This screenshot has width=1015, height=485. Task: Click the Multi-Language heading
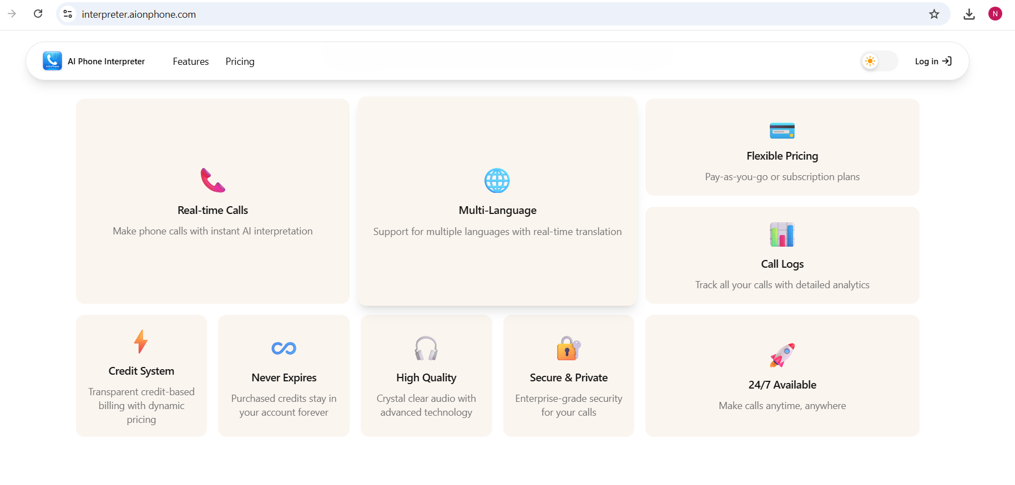tap(498, 210)
